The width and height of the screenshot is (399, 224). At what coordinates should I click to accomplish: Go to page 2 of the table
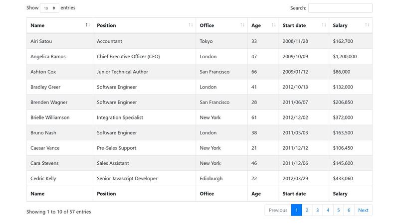click(307, 210)
